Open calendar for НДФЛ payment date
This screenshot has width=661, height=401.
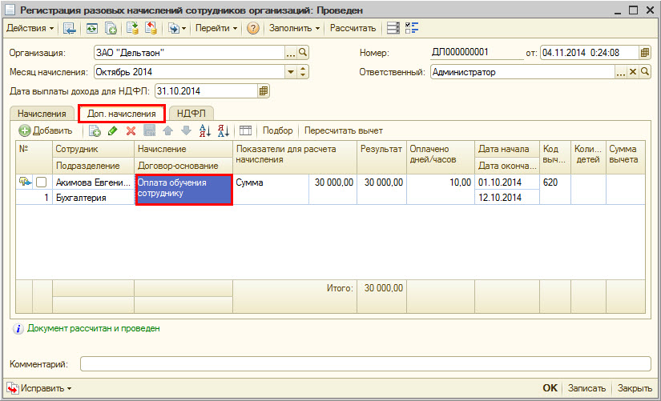[x=264, y=91]
